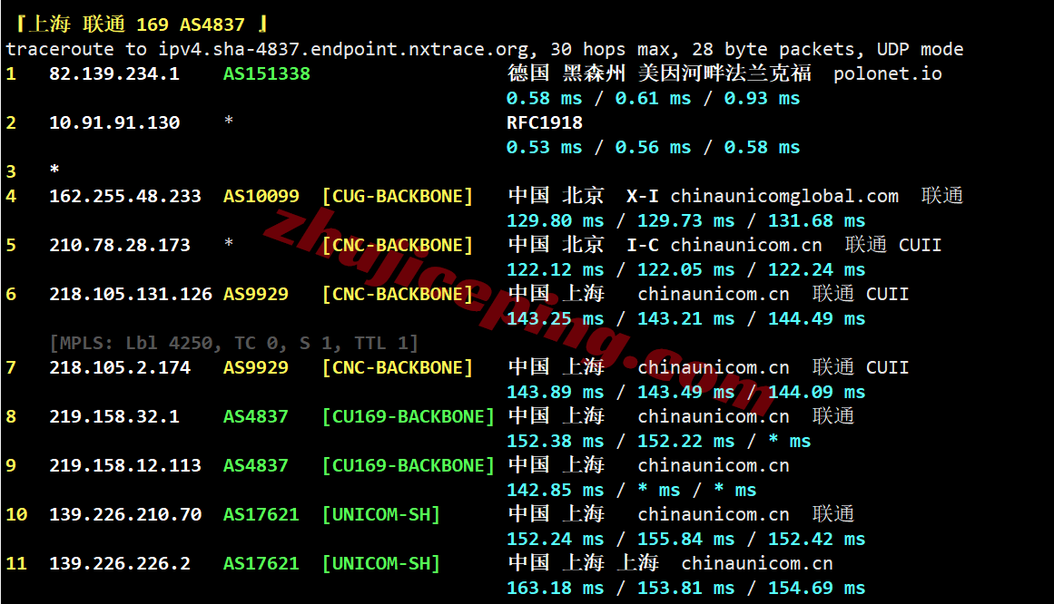Select hop 2 IP address 10.91.91.130
Screen dimensions: 1054x604
(x=114, y=122)
